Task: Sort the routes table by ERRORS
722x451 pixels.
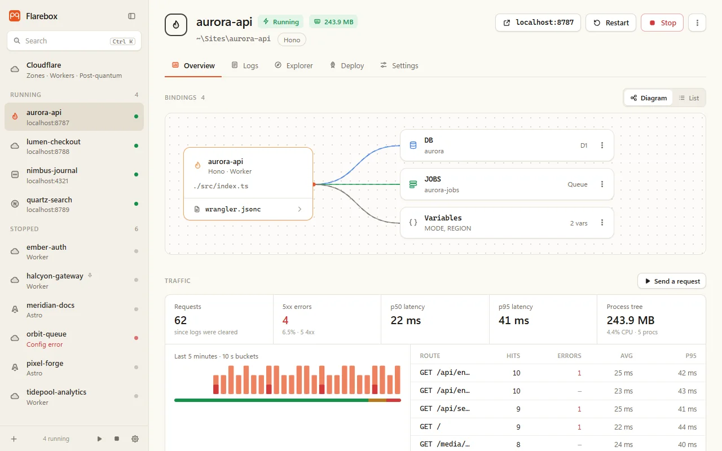Action: (569, 356)
